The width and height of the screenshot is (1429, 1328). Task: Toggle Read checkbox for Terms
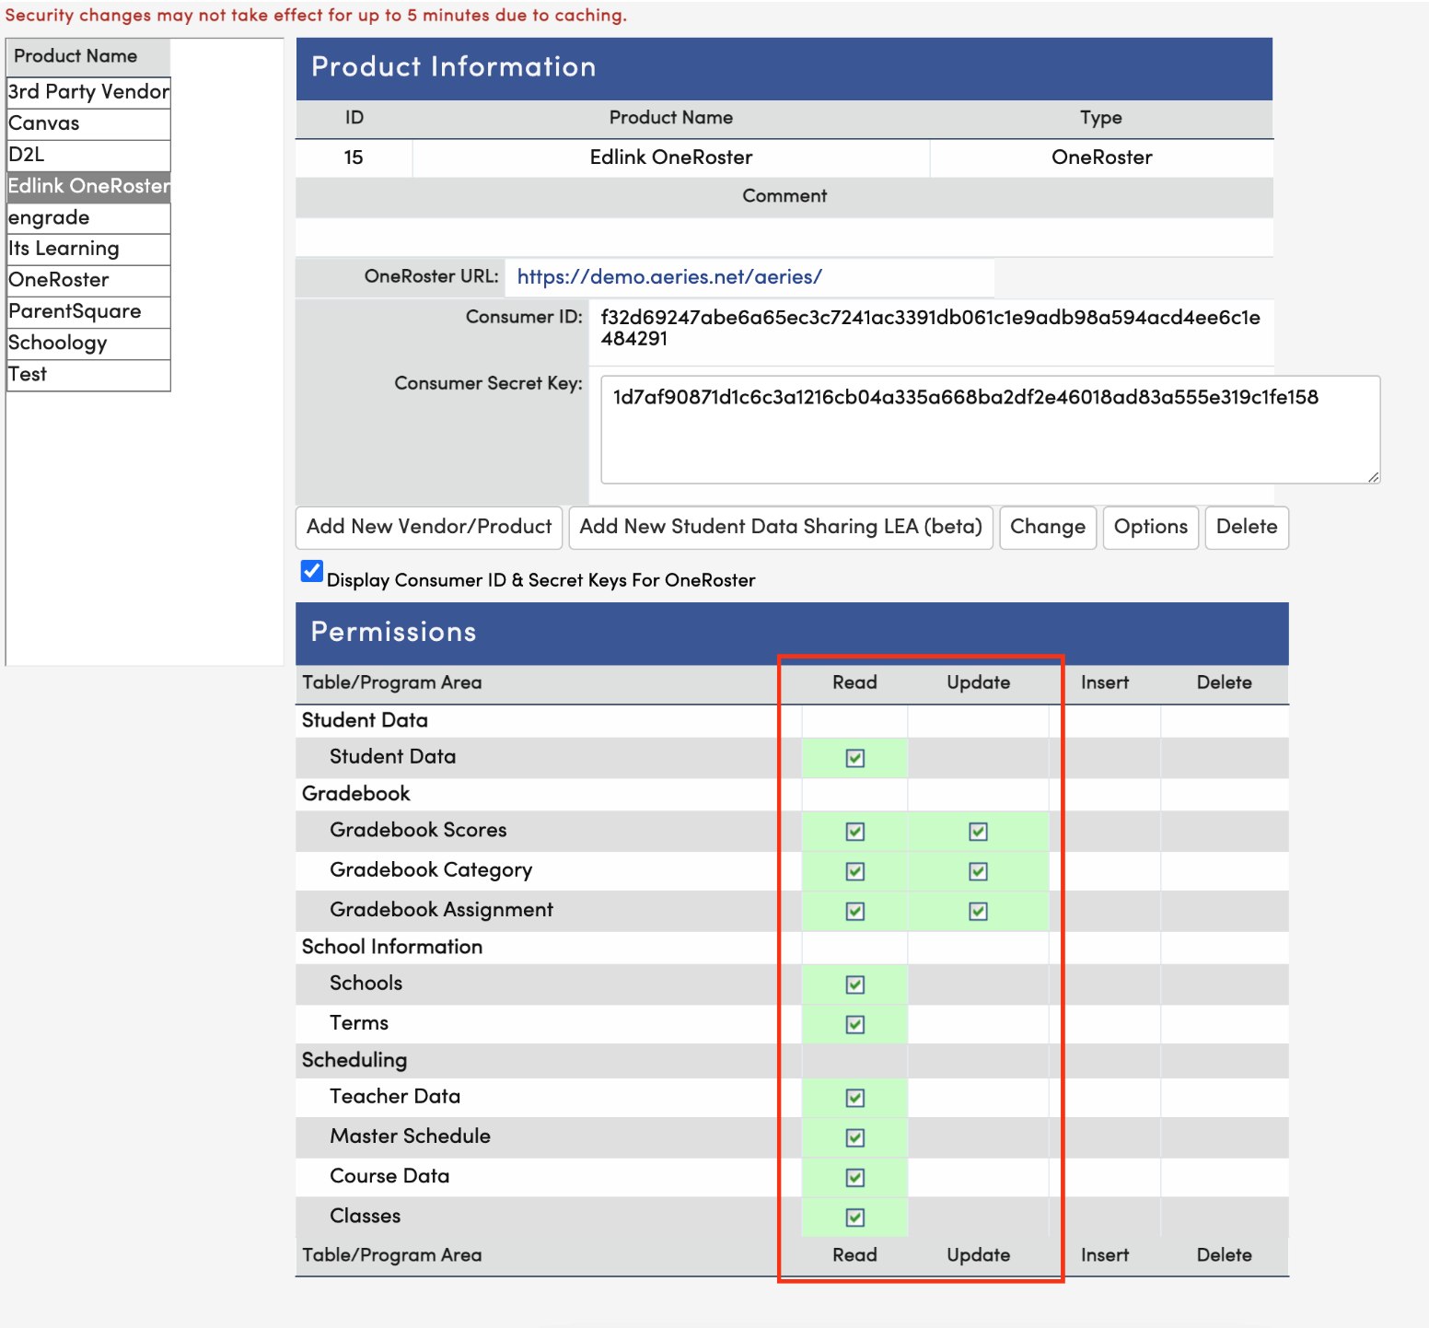coord(855,1024)
